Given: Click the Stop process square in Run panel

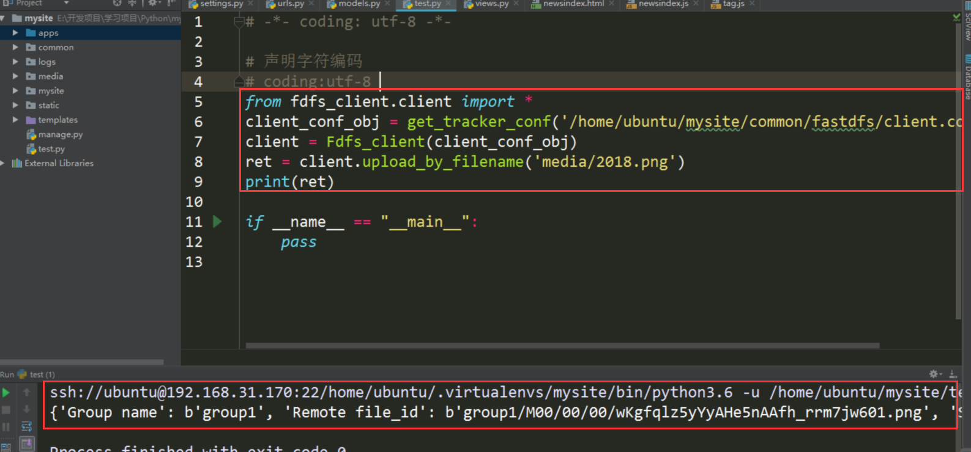Looking at the screenshot, I should point(6,410).
